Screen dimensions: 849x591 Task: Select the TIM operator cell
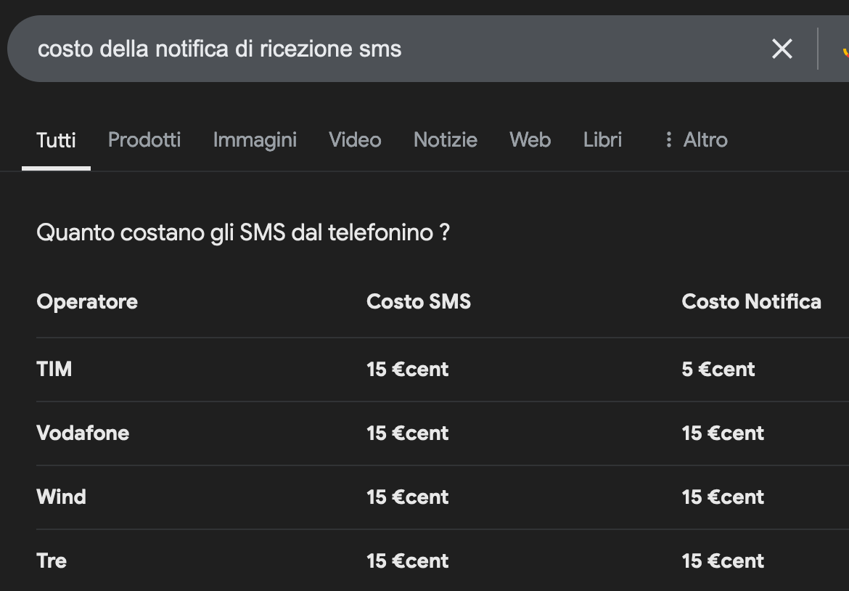pos(54,369)
